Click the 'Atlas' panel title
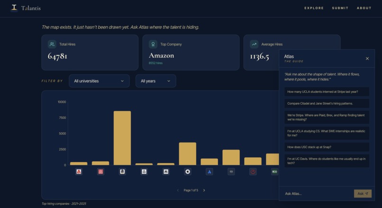The height and width of the screenshot is (208, 382). click(289, 56)
